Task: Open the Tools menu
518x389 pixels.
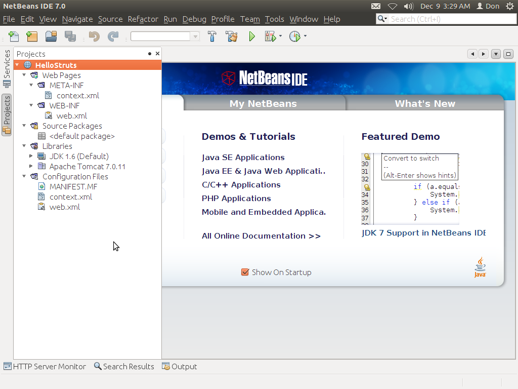Action: coord(275,19)
